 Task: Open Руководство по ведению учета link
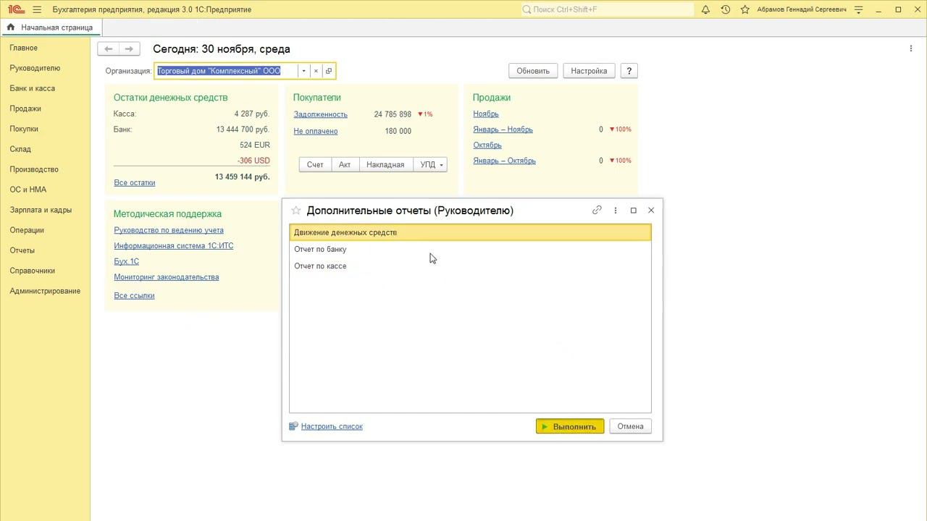pyautogui.click(x=169, y=230)
